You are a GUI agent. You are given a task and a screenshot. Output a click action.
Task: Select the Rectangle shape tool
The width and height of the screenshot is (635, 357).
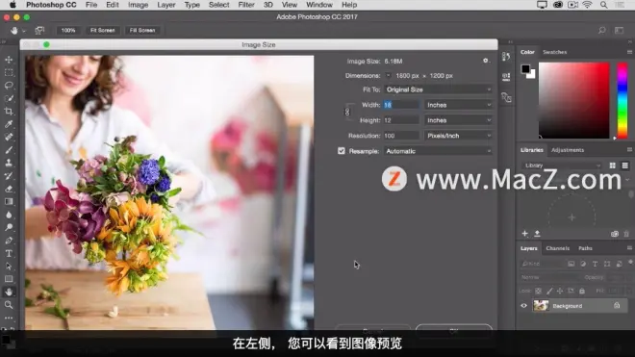9,279
